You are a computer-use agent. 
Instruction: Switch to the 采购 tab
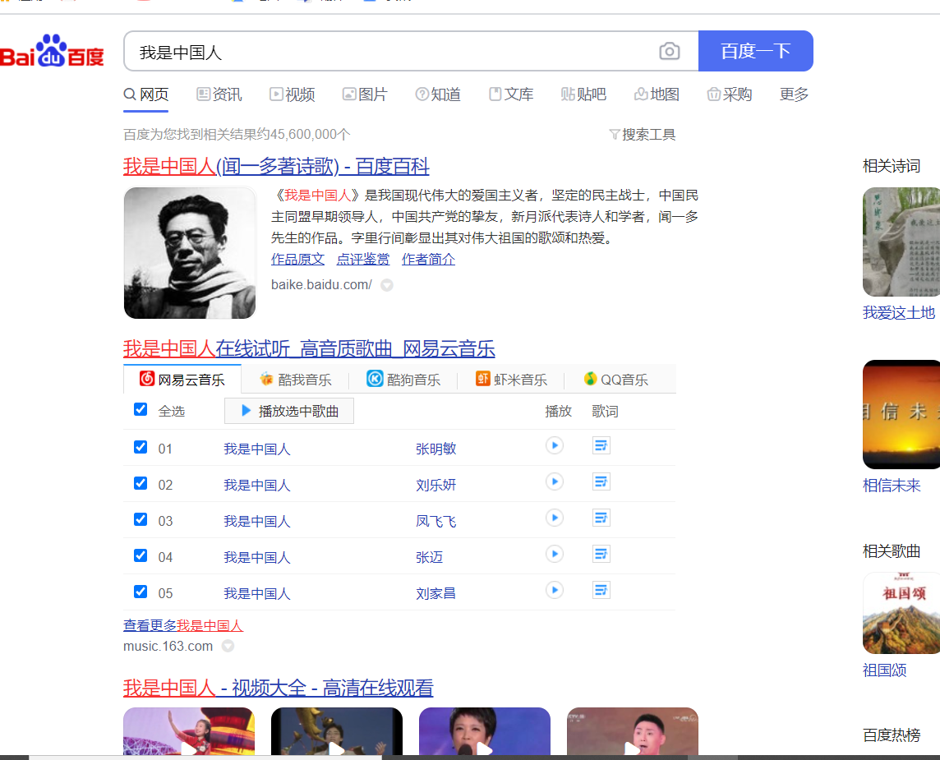pos(730,94)
